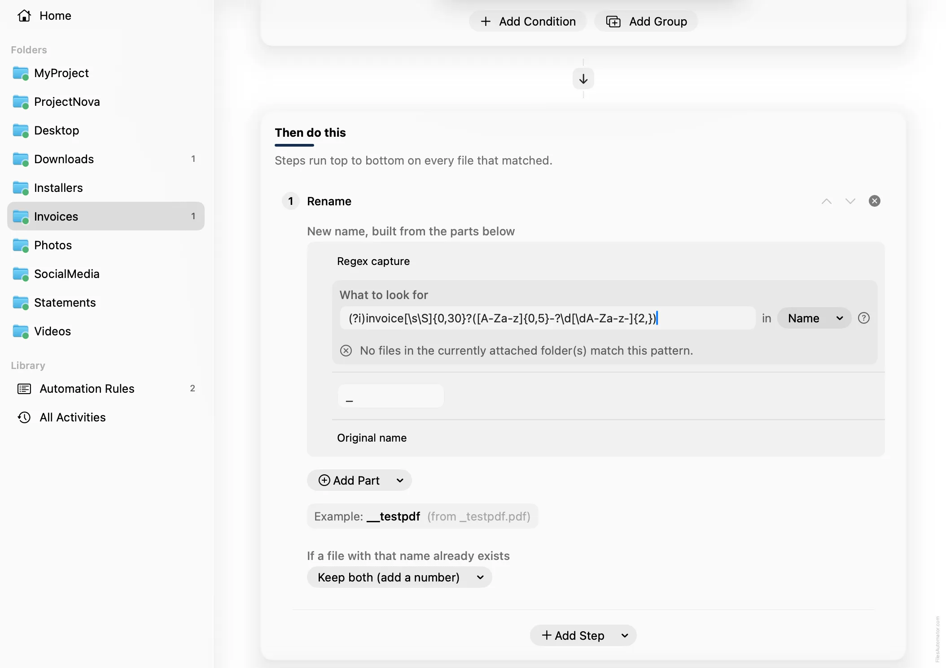Open the Downloads folder
The image size is (946, 668).
pos(106,159)
